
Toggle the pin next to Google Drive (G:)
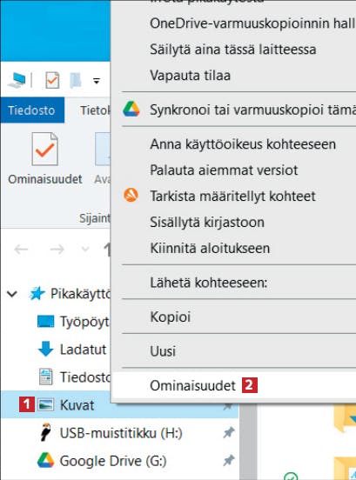(228, 460)
